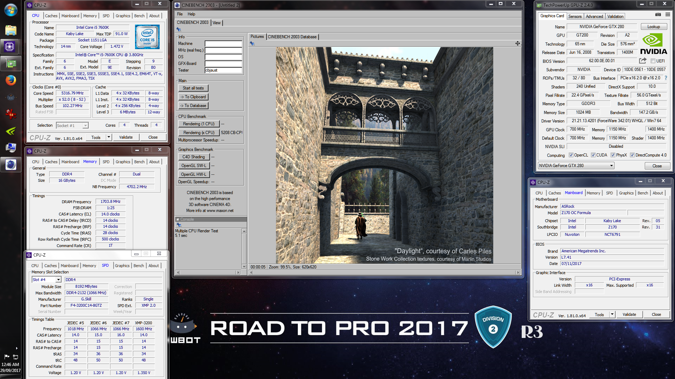Select the GPU-Z graphics card taskbar icon
675x379 pixels.
coord(11,64)
